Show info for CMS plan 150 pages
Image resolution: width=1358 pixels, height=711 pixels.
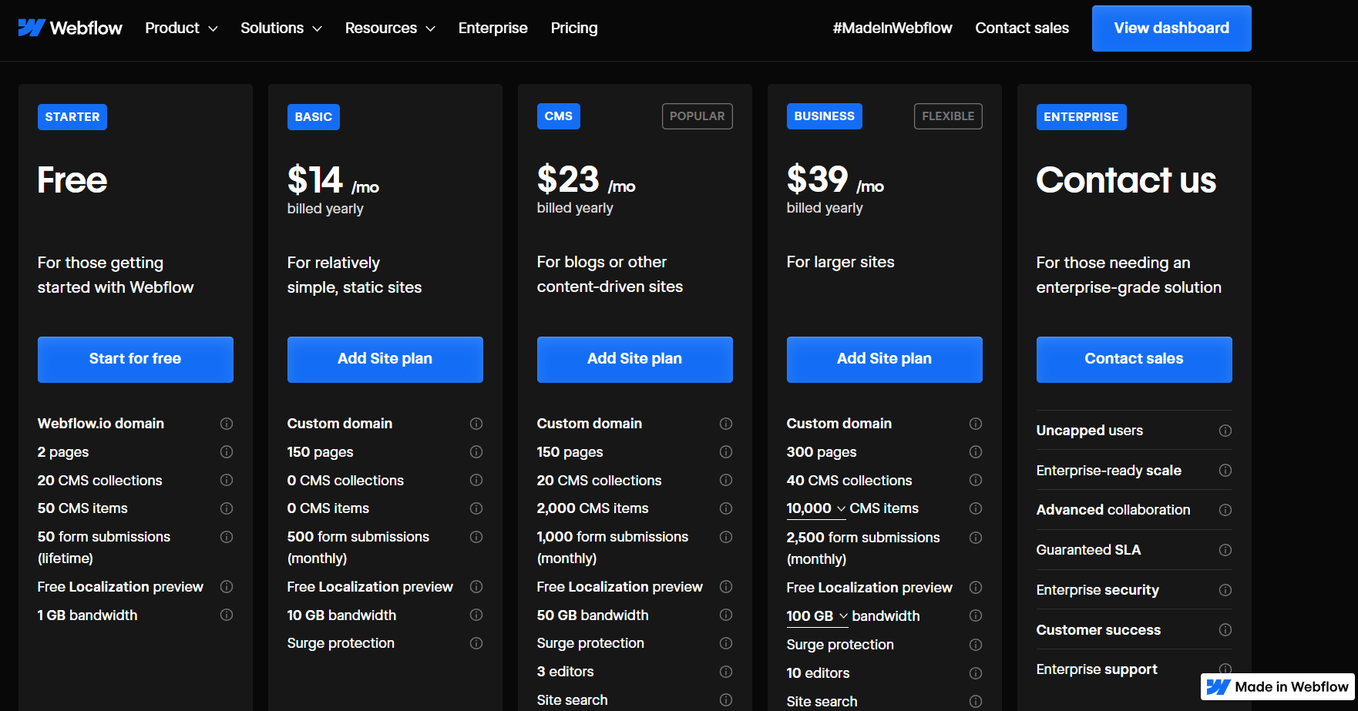(x=726, y=451)
